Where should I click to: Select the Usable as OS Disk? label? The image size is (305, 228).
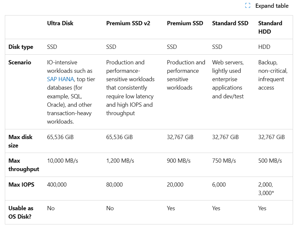point(21,212)
